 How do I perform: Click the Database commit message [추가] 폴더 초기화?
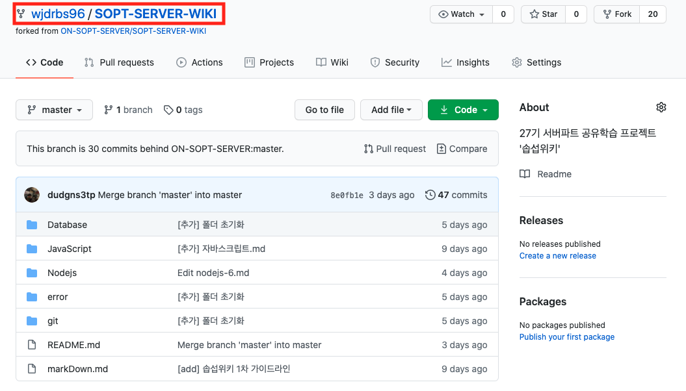[x=211, y=225]
